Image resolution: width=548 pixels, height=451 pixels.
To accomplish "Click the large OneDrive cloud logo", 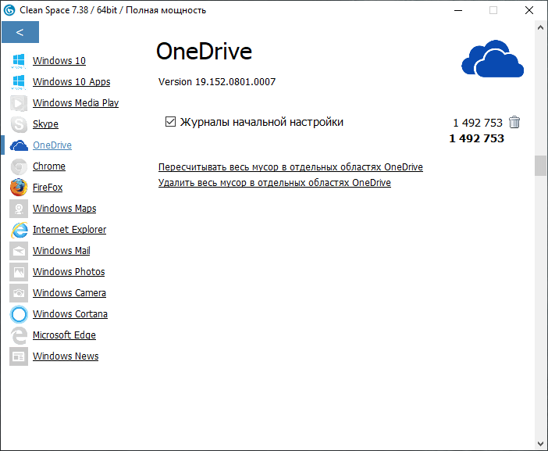I will click(493, 59).
